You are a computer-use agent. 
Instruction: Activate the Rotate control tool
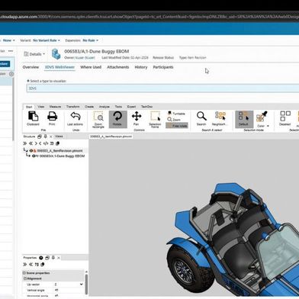click(117, 119)
